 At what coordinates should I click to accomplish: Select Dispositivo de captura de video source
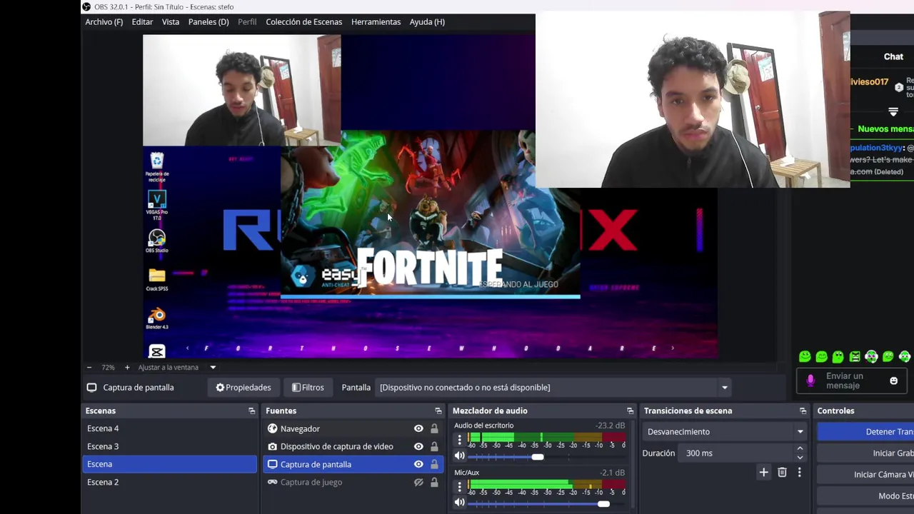point(336,447)
